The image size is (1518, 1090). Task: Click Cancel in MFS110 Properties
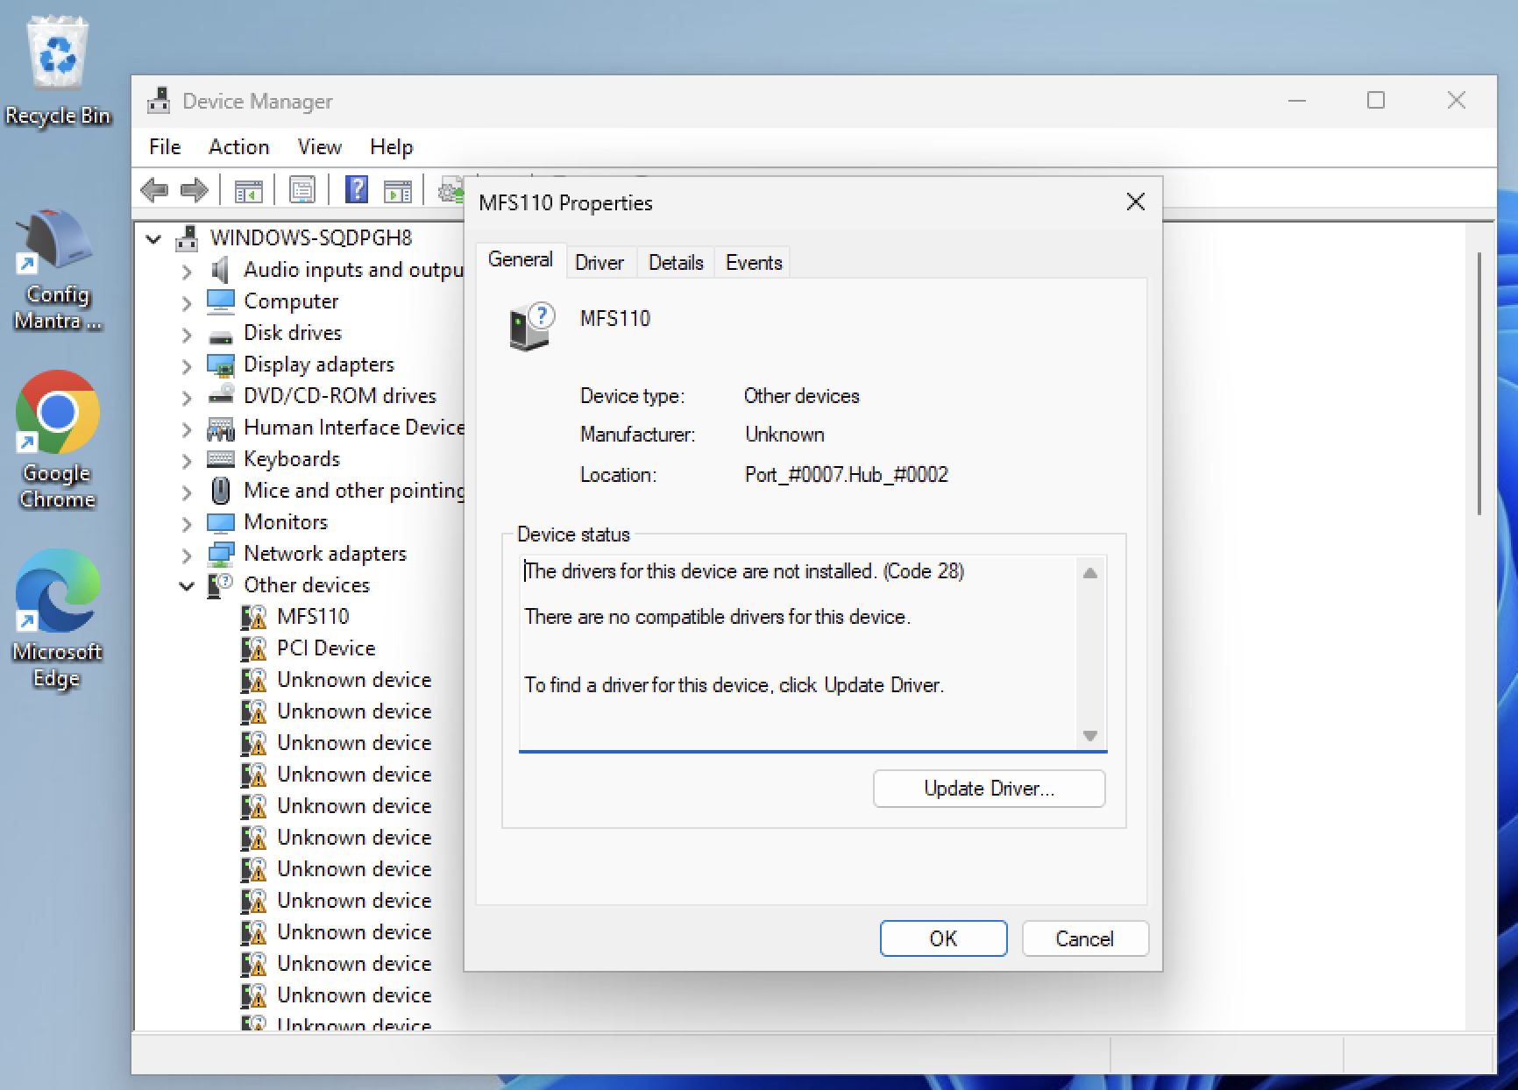pos(1085,938)
